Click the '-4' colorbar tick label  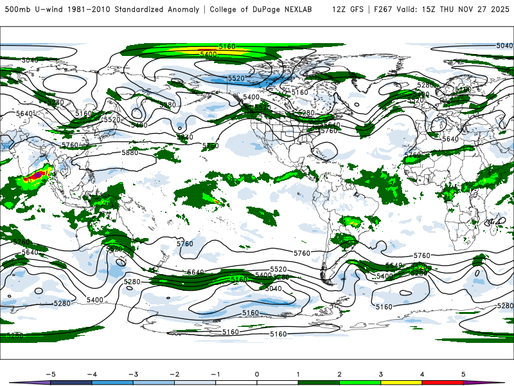92,374
